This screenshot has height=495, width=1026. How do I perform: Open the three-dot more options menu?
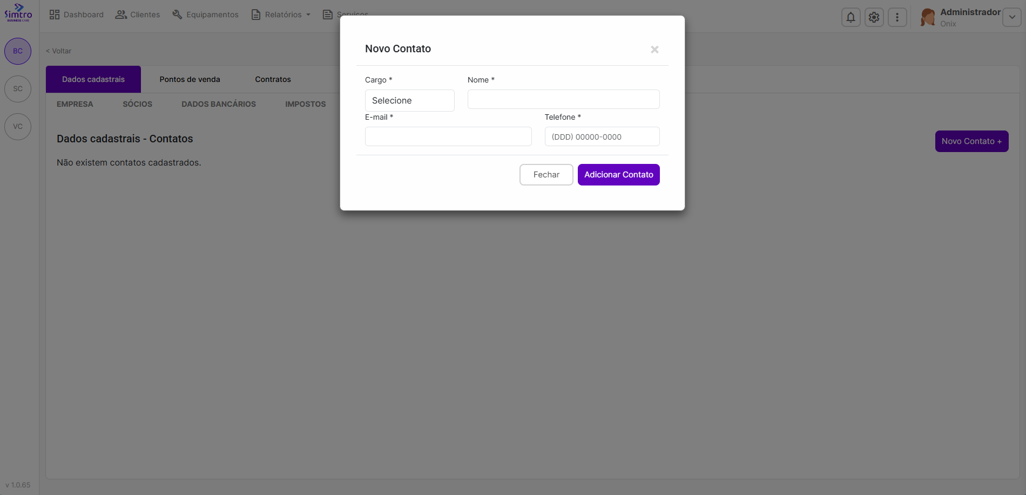coord(897,17)
